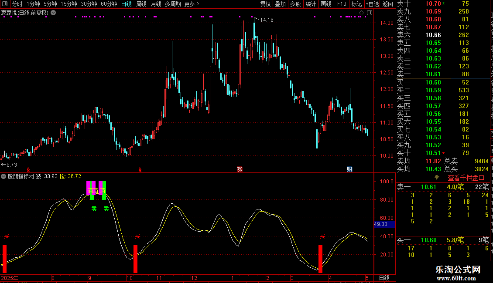The height and width of the screenshot is (283, 493).
Task: Expand the 更多 periods menu
Action: click(192, 4)
